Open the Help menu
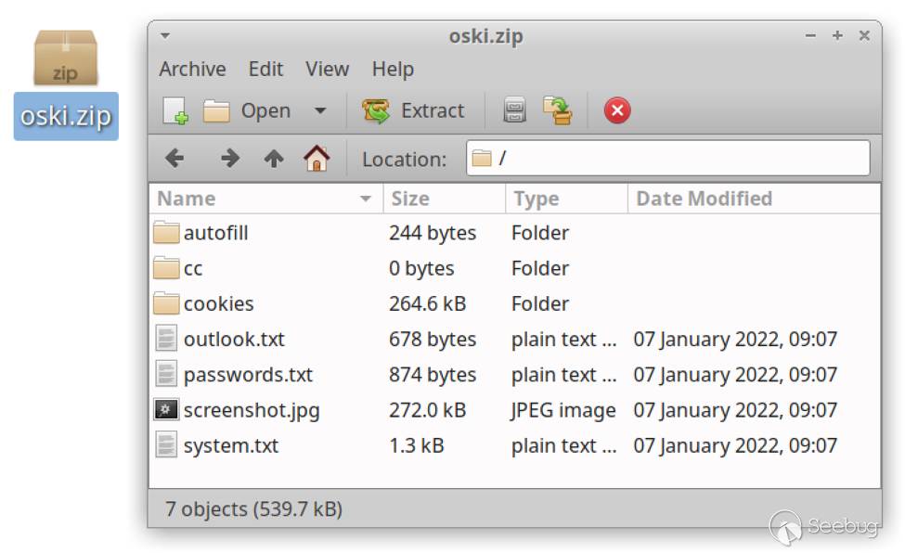905x553 pixels. point(392,70)
